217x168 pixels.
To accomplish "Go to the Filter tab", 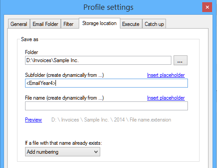I will click(x=70, y=24).
